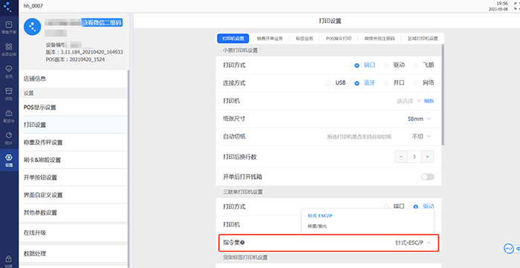
Task: Click the 锁屏 lock icon
Action: 9,261
